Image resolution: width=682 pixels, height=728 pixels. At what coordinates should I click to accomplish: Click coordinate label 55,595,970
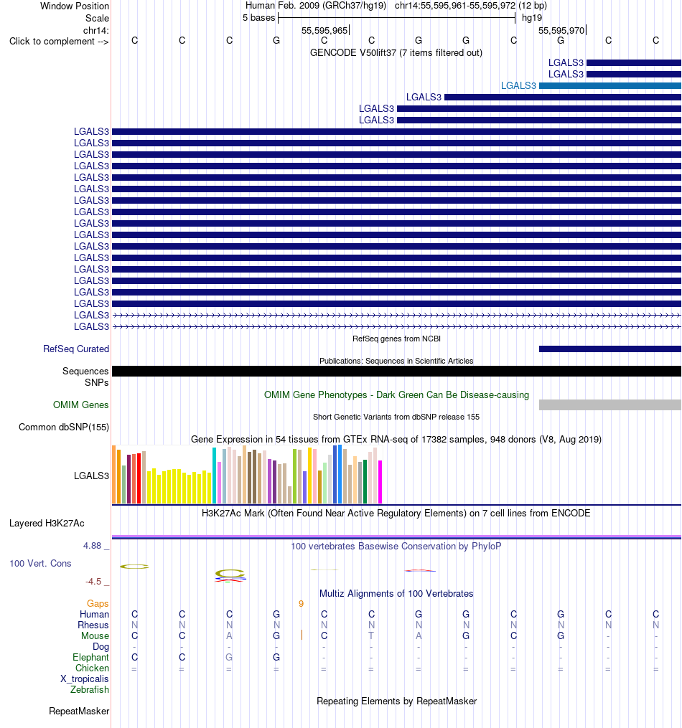(561, 31)
